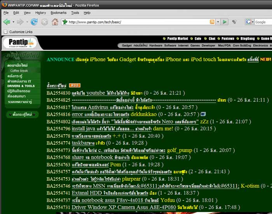Click the Pantip.com logo

(x=21, y=43)
